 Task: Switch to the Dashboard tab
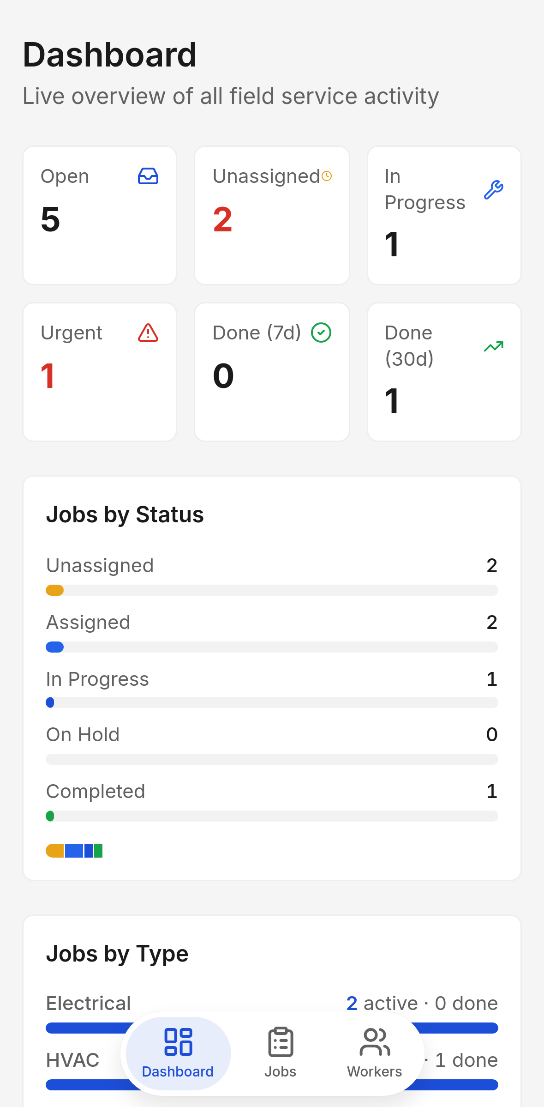point(178,1053)
